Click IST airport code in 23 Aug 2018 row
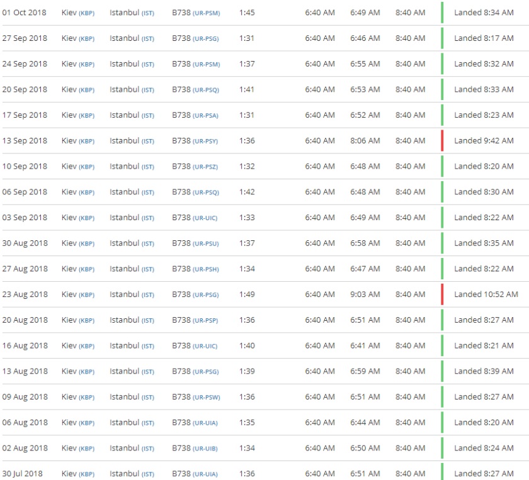The width and height of the screenshot is (529, 480). (147, 295)
